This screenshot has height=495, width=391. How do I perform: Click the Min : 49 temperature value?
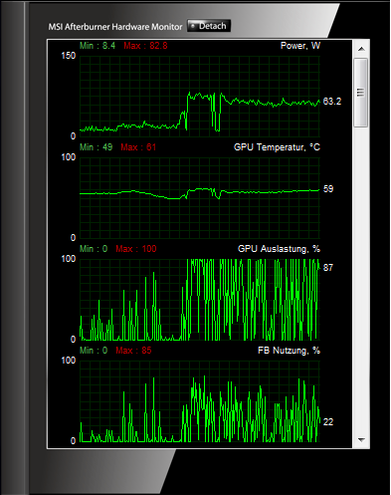[97, 147]
